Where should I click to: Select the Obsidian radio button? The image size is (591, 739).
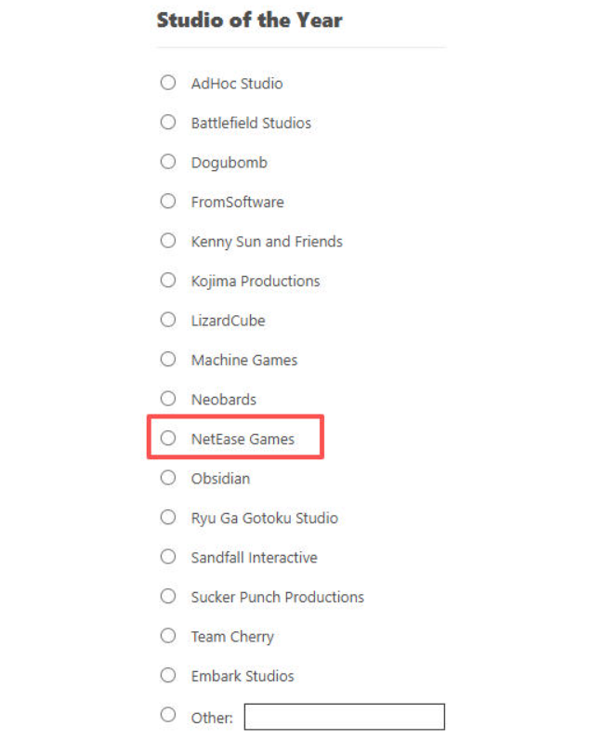point(168,478)
